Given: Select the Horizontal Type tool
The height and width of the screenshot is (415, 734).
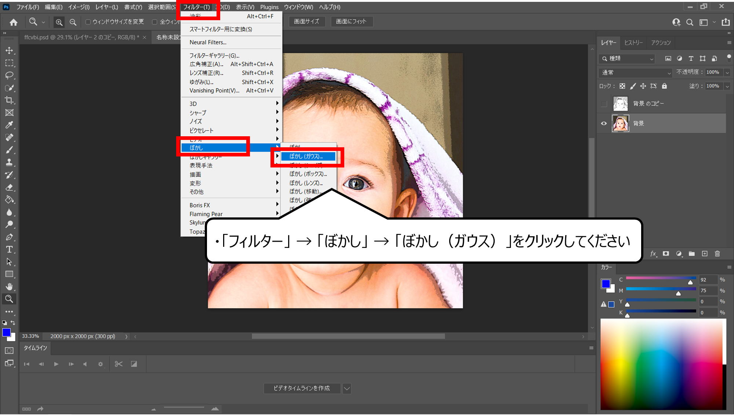Looking at the screenshot, I should click(10, 250).
